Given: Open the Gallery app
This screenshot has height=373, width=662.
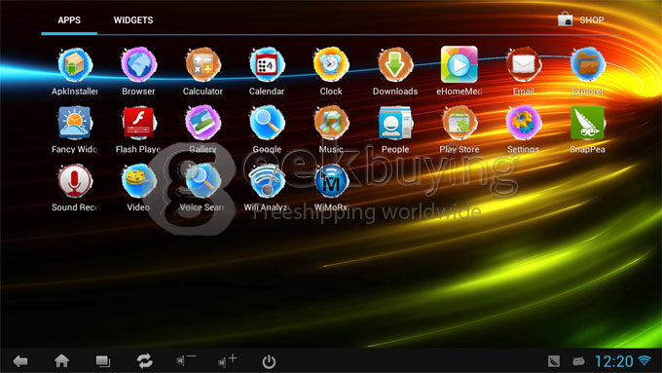Looking at the screenshot, I should click(202, 131).
